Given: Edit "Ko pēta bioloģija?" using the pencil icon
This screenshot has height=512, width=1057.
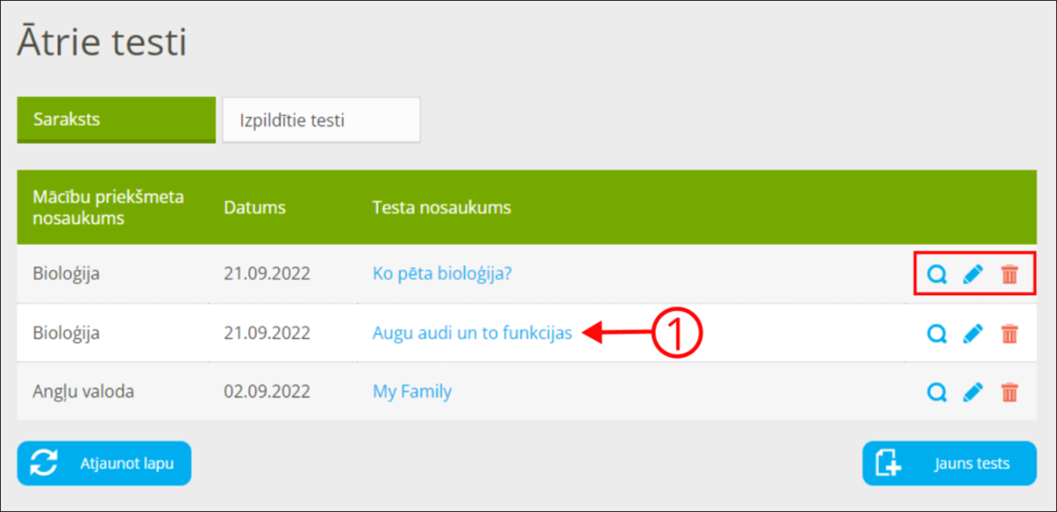Looking at the screenshot, I should 973,274.
